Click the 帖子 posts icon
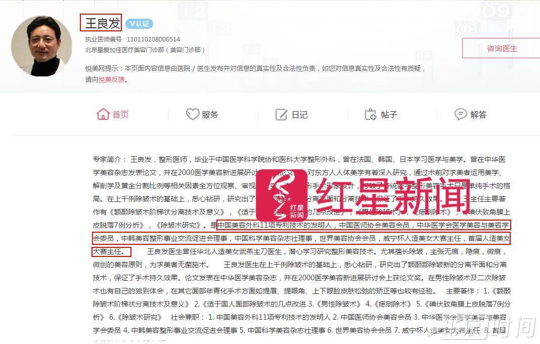This screenshot has width=540, height=344. 371,114
